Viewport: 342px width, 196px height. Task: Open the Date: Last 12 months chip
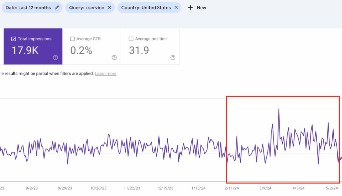pos(28,7)
